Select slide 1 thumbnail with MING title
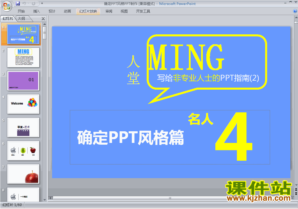 click(23, 34)
